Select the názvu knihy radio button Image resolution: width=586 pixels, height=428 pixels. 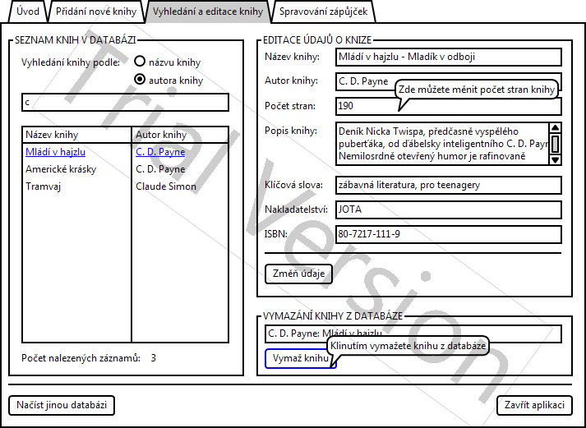(x=140, y=62)
